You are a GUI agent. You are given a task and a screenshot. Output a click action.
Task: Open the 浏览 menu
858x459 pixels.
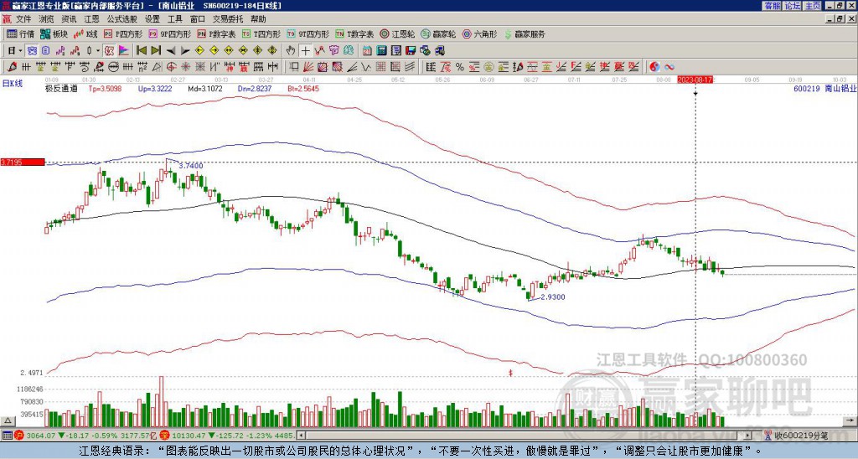pyautogui.click(x=47, y=19)
